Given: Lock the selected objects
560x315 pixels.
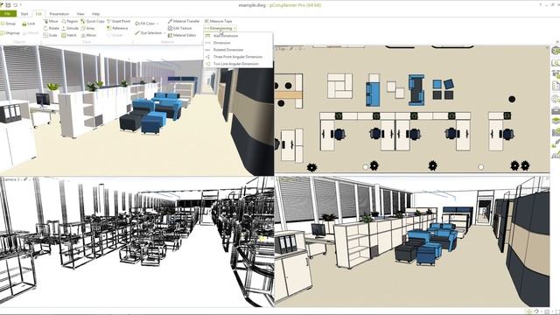Looking at the screenshot, I should coord(29,24).
